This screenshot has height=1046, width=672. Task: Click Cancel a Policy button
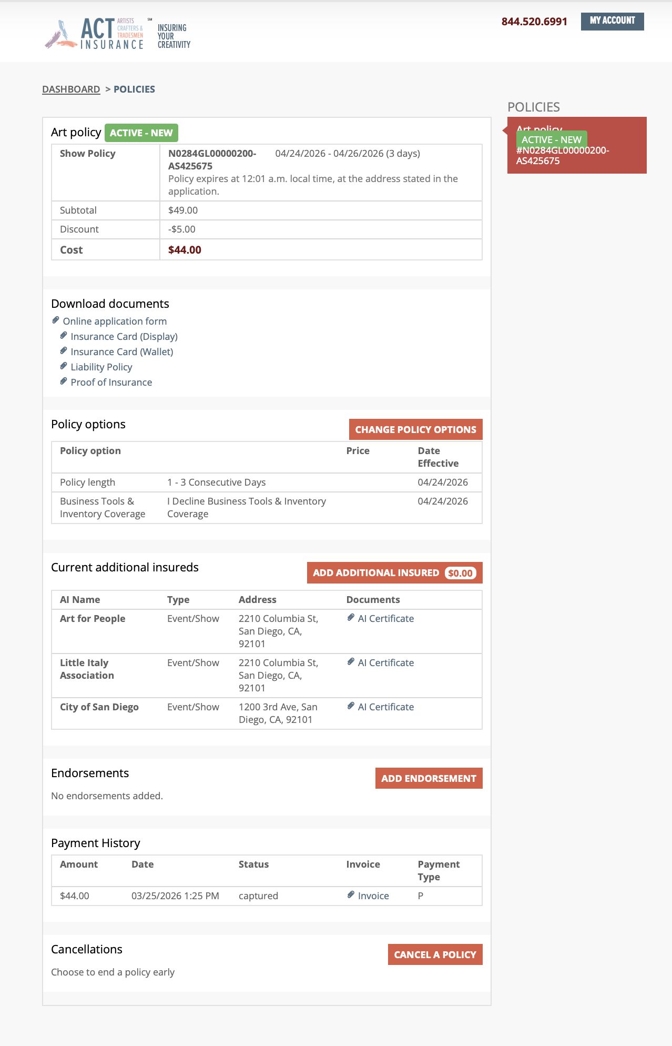coord(435,955)
